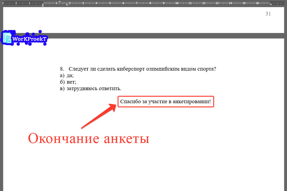Click the Hanging Indent marker on the ruler
Viewport: 287px width, 191px height.
pyautogui.click(x=43, y=4)
